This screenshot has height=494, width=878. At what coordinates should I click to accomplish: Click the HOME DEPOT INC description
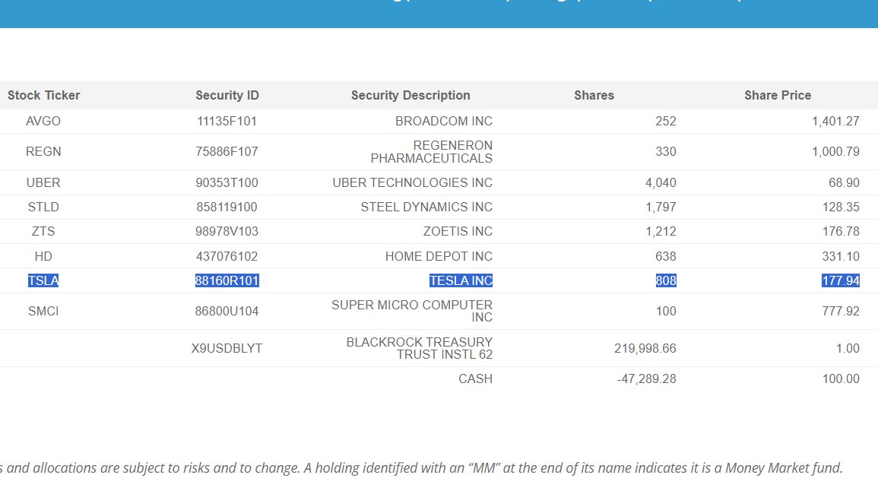[439, 257]
